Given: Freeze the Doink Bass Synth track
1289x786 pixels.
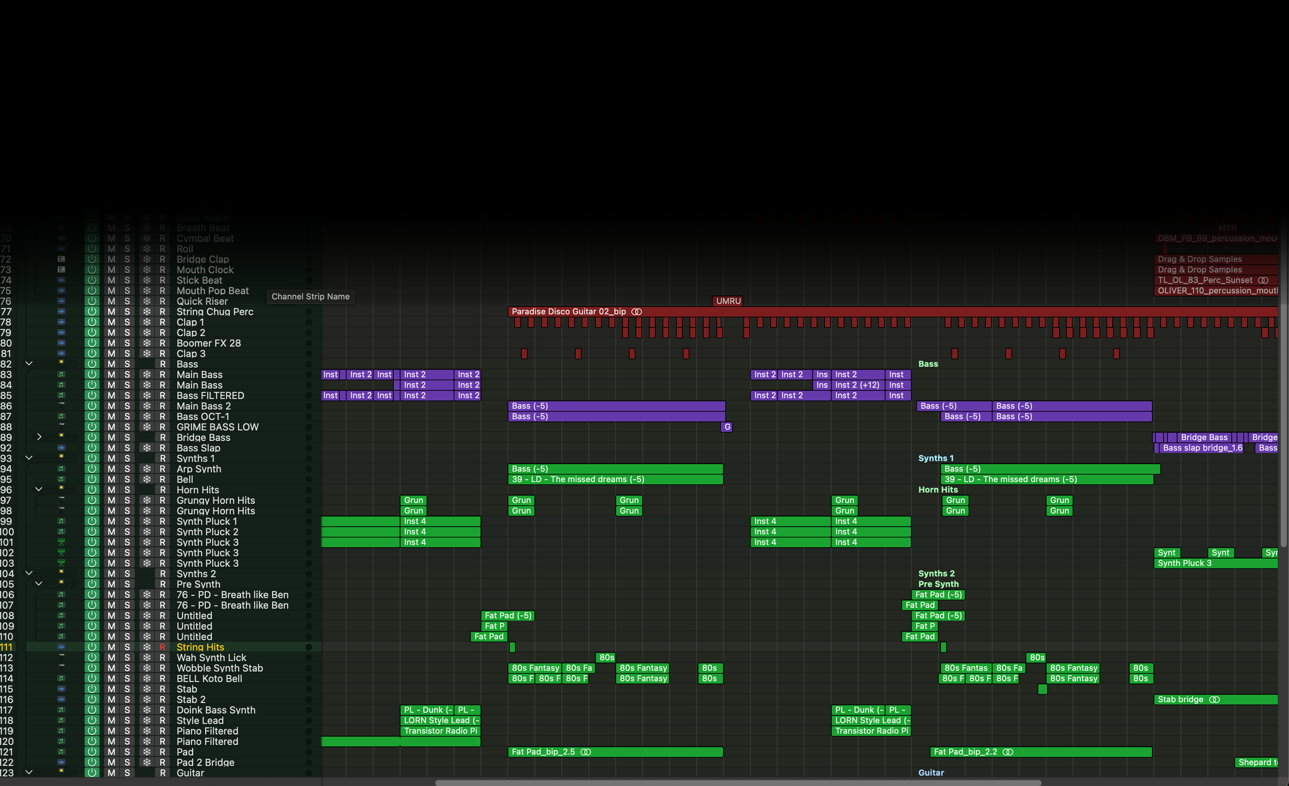Looking at the screenshot, I should pos(147,710).
